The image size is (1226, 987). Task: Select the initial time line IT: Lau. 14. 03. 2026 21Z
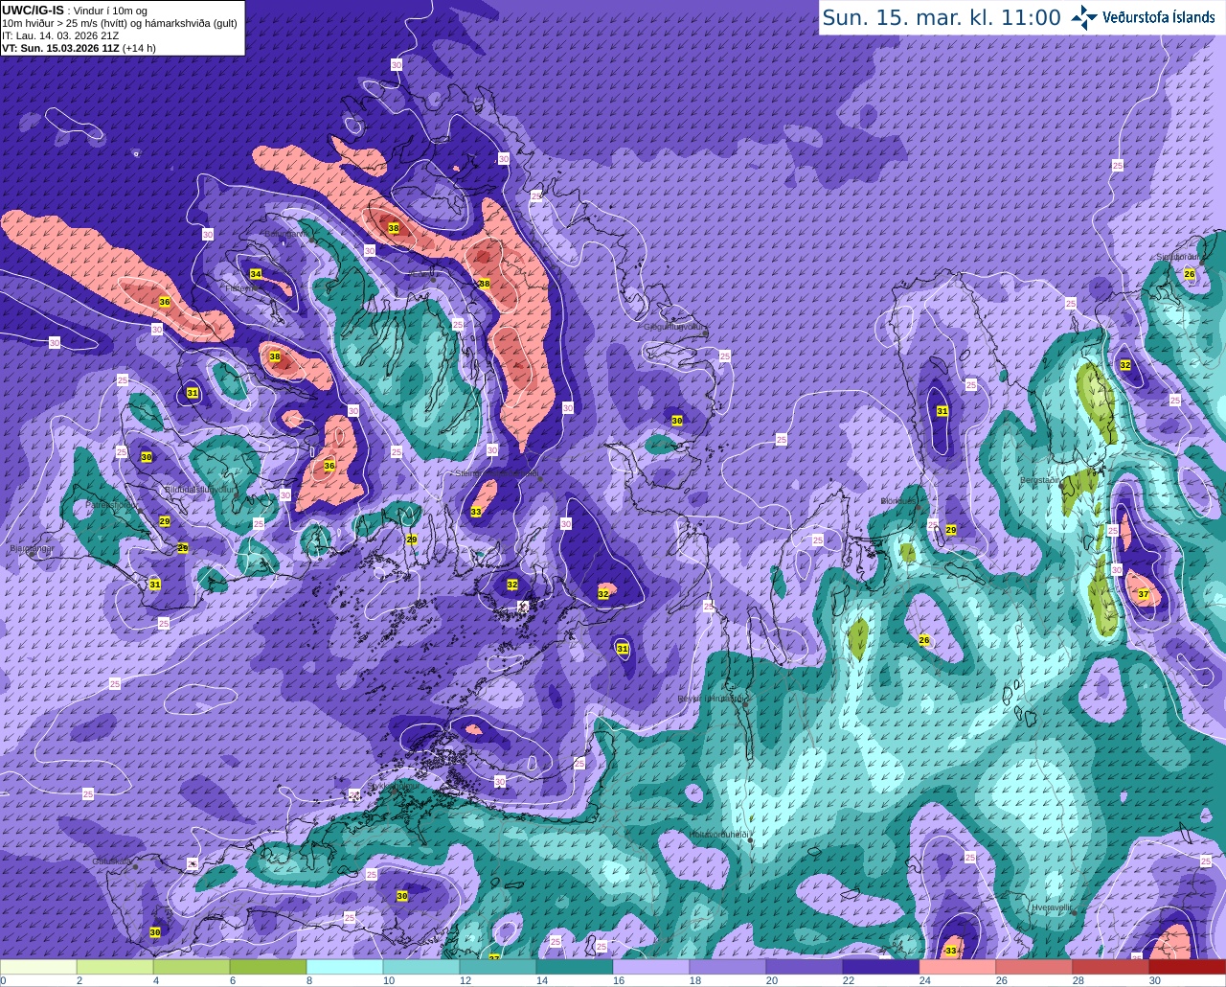coord(60,35)
